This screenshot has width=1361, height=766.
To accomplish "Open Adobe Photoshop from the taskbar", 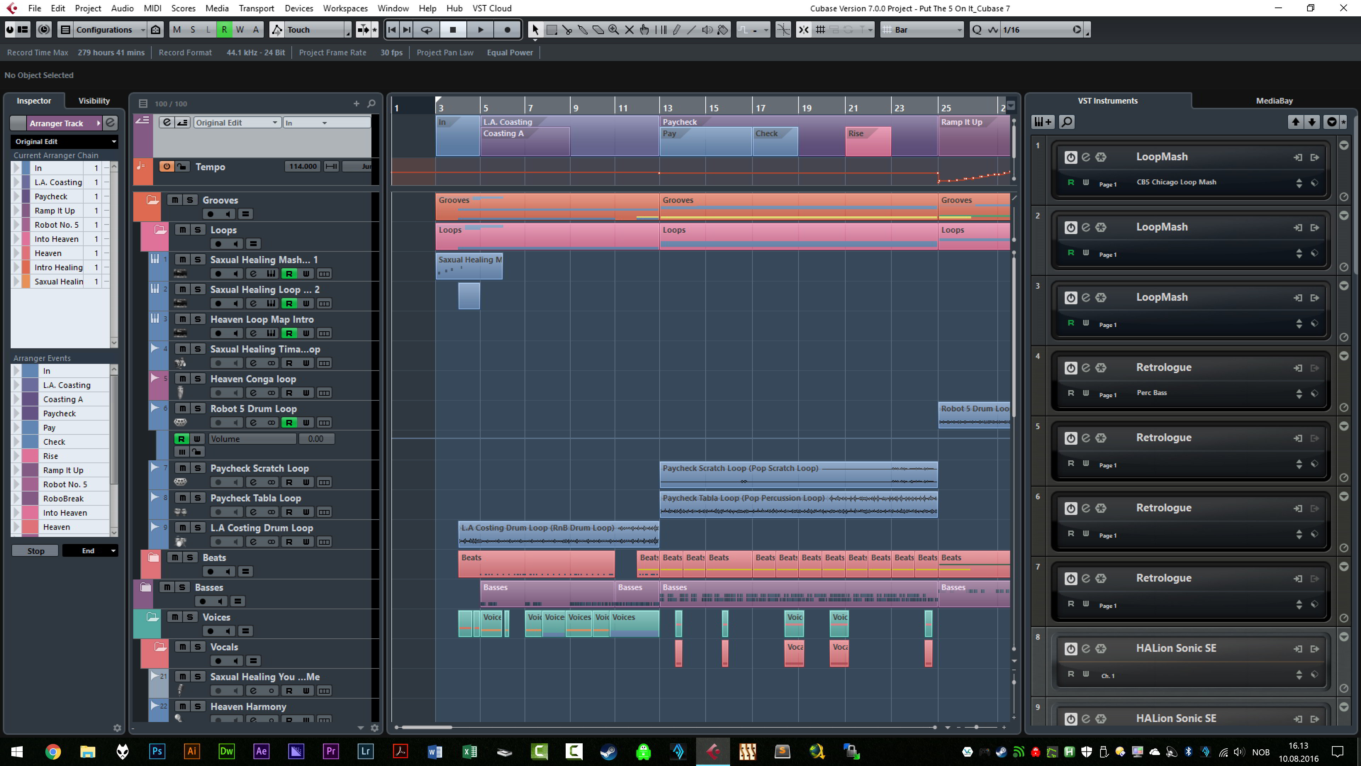I will tap(157, 751).
